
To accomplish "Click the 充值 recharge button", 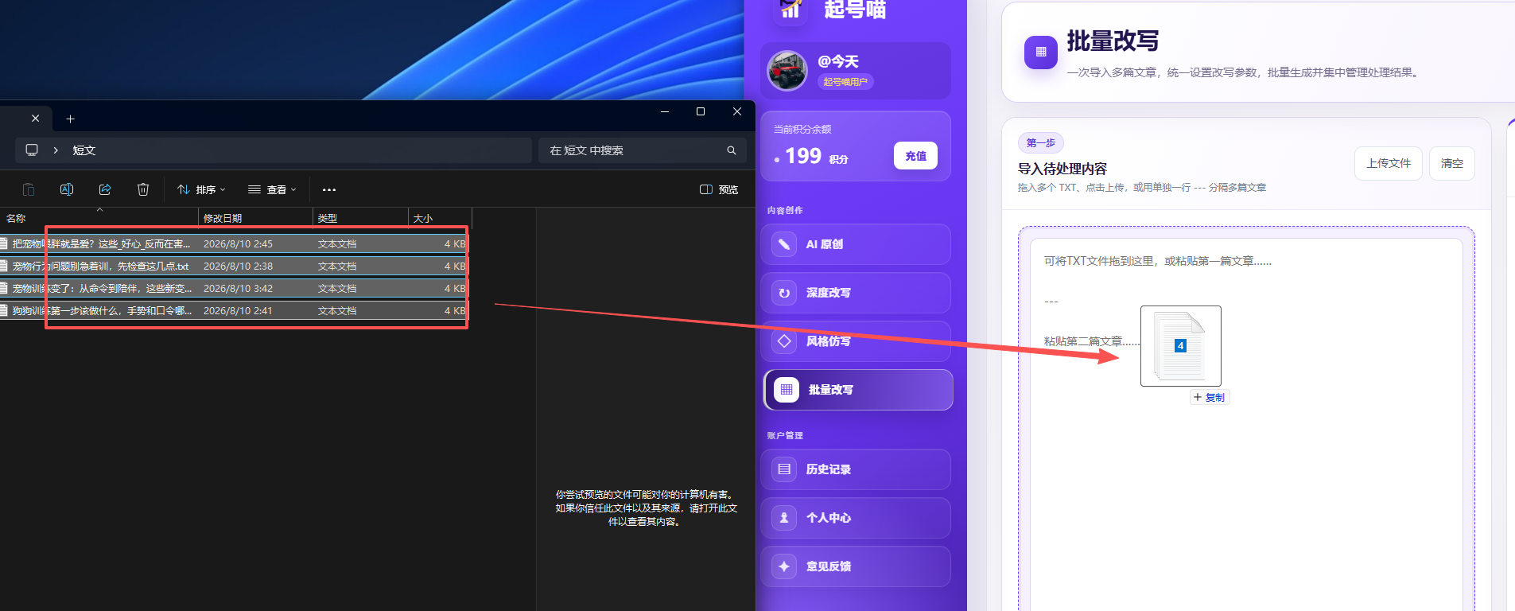I will pyautogui.click(x=915, y=156).
